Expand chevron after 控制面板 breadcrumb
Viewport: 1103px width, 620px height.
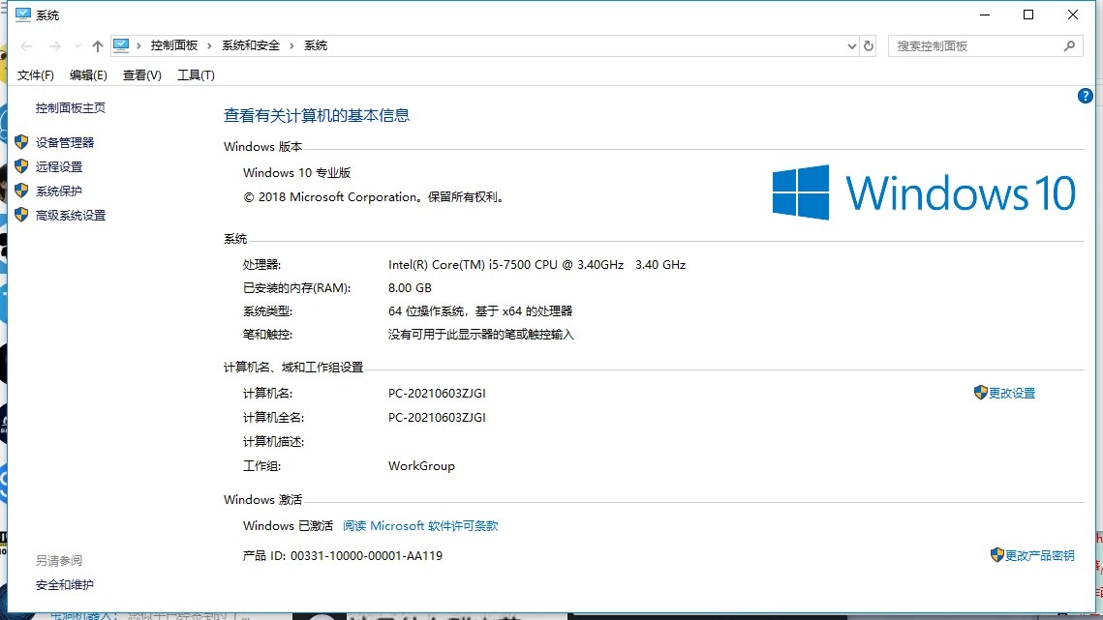(209, 45)
